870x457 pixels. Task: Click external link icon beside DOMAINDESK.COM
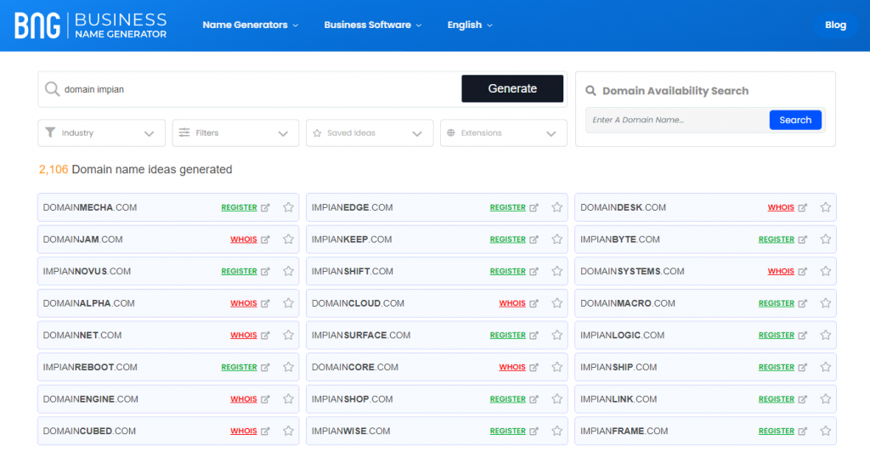tap(803, 207)
